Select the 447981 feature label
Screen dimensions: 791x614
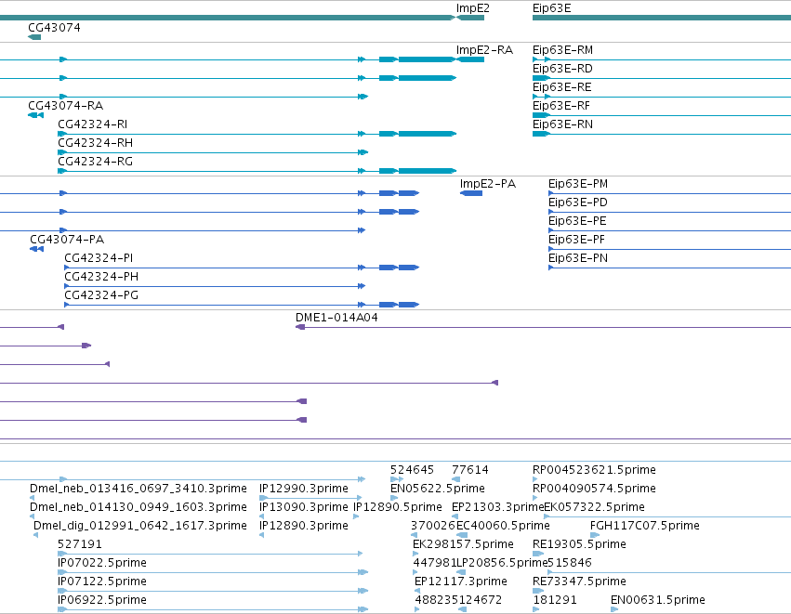[x=435, y=563]
